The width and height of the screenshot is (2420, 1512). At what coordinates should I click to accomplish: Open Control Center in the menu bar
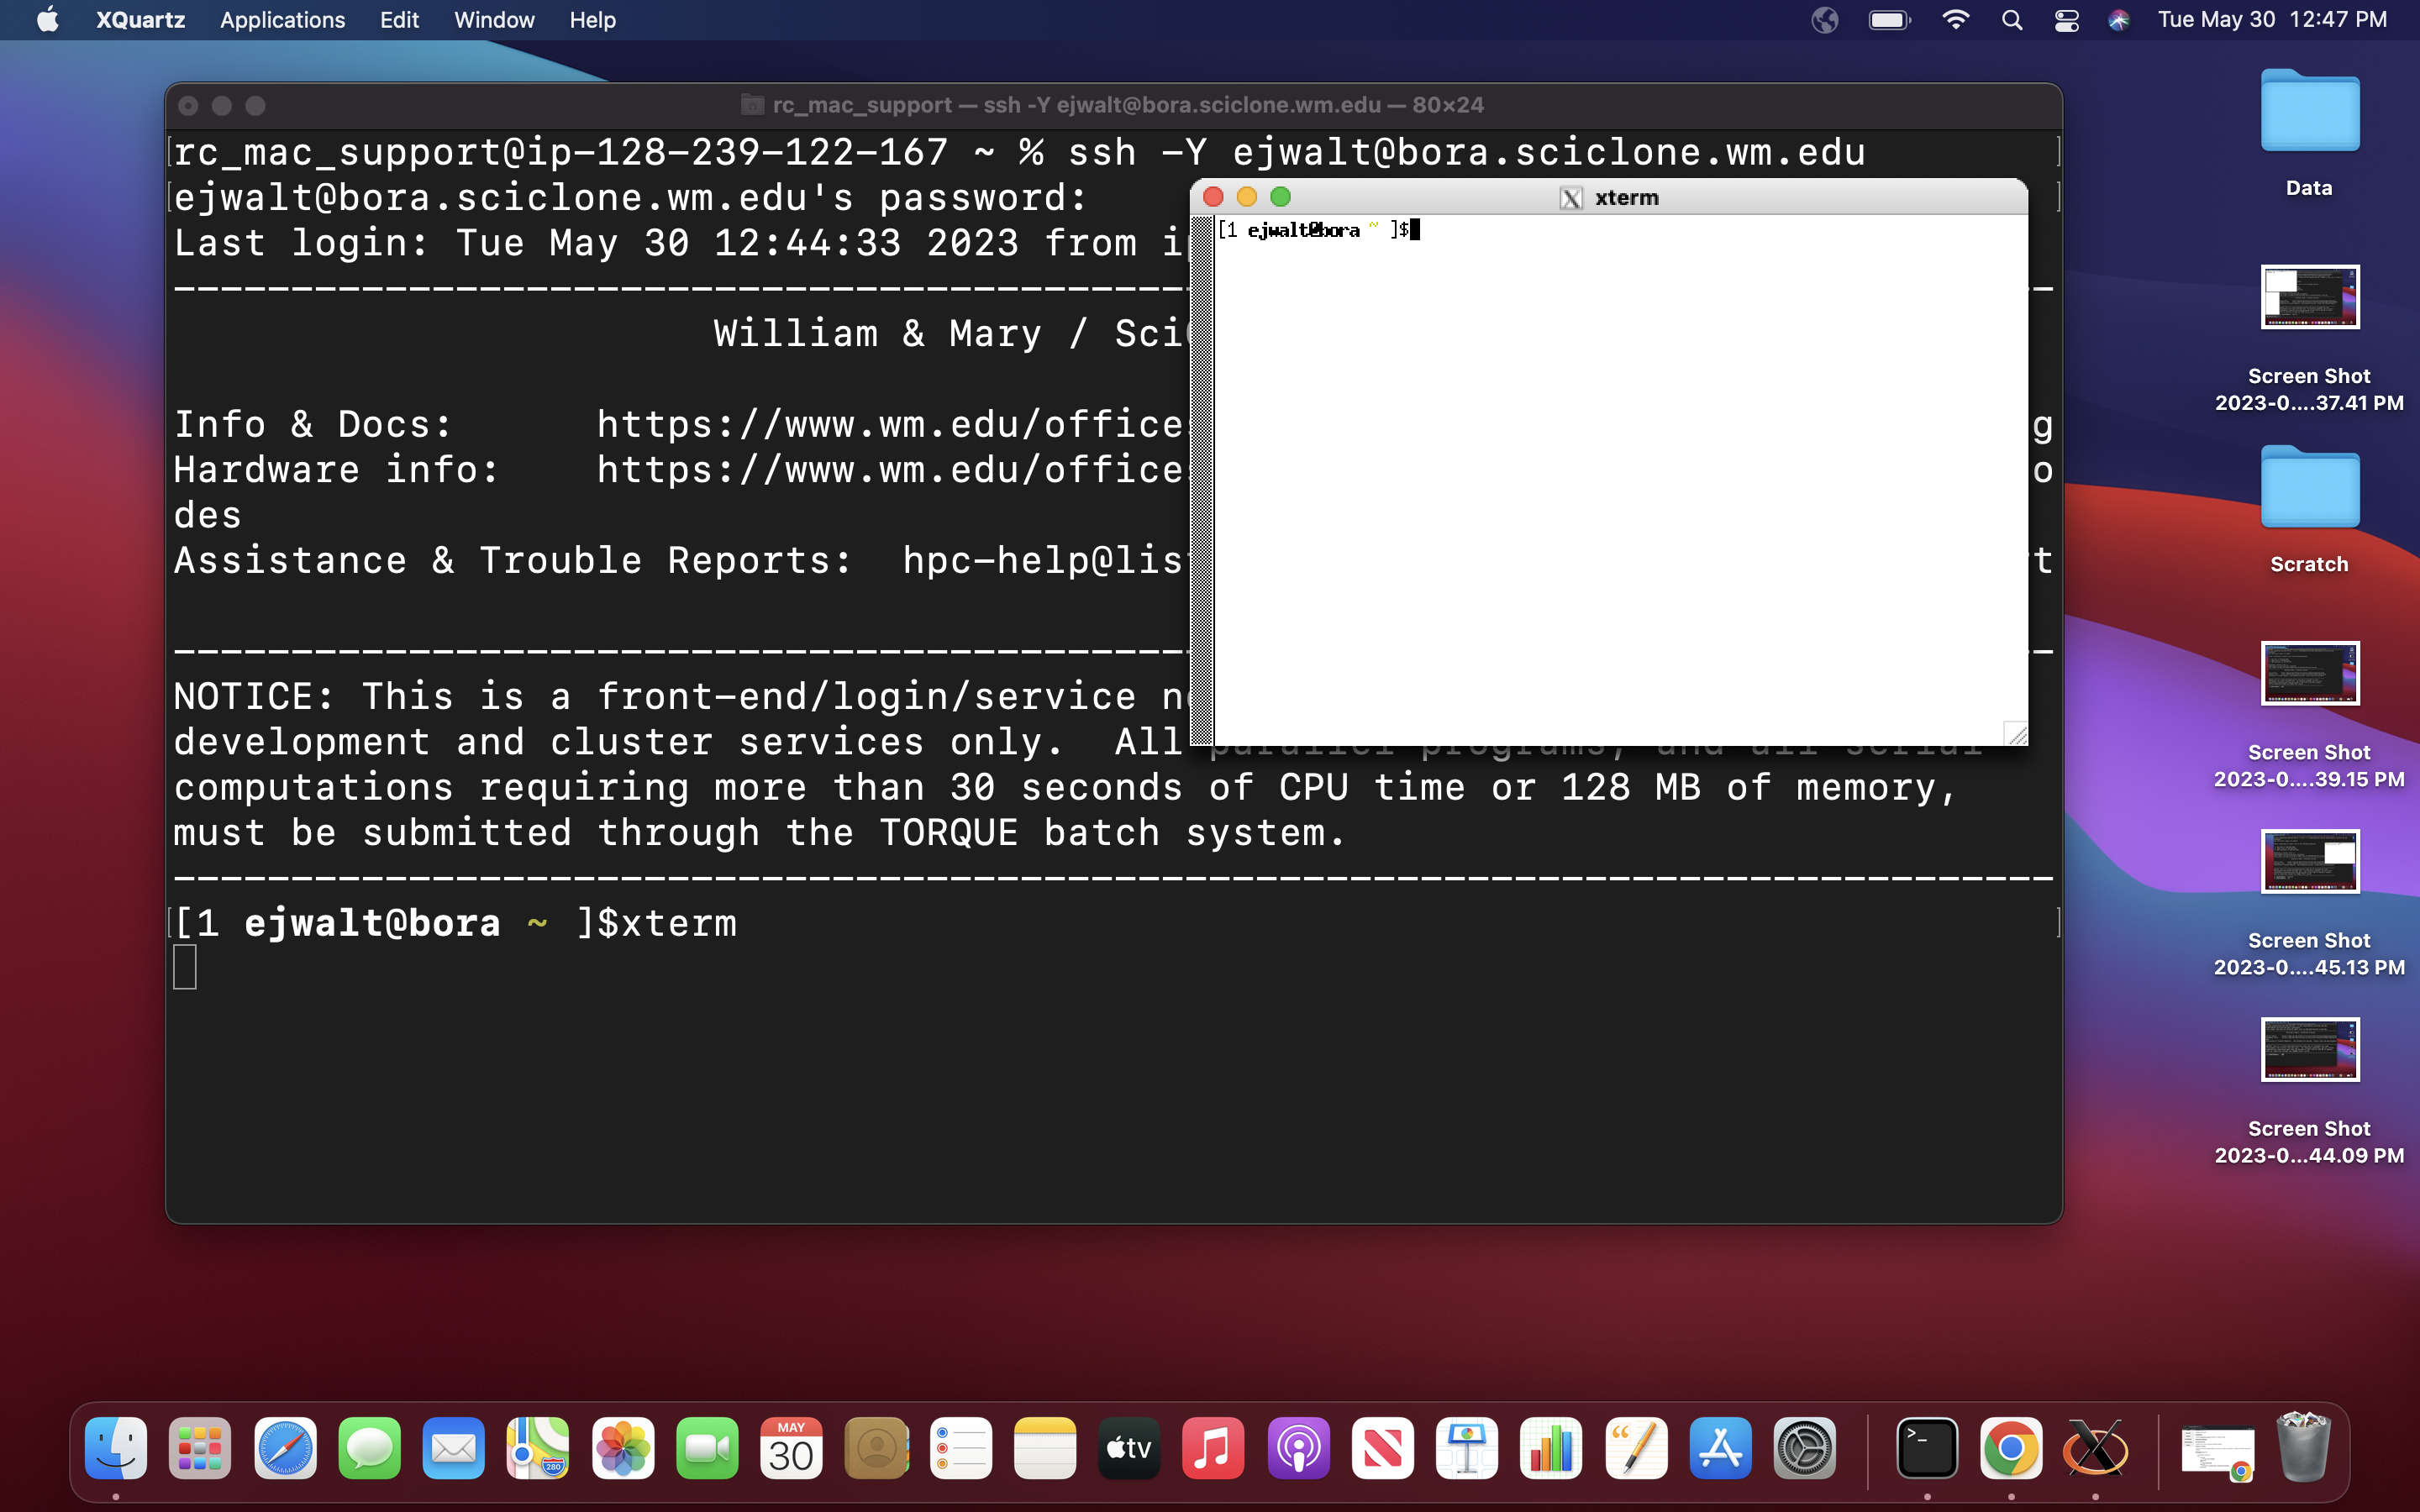tap(2067, 20)
